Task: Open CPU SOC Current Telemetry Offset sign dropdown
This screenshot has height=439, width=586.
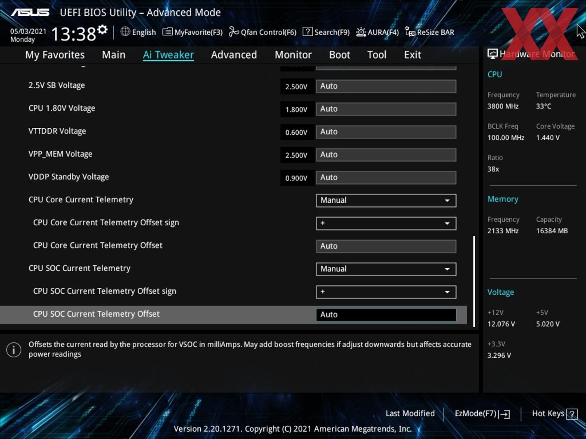Action: tap(386, 292)
